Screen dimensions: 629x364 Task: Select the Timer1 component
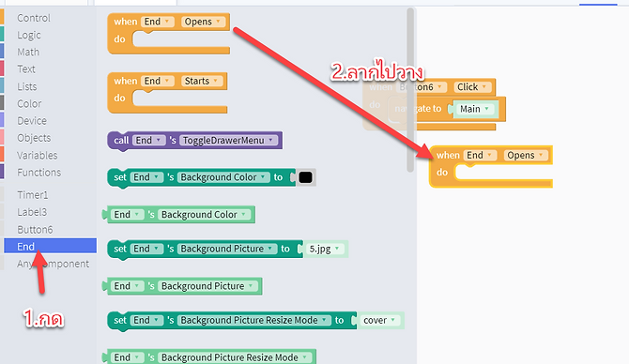pyautogui.click(x=33, y=195)
